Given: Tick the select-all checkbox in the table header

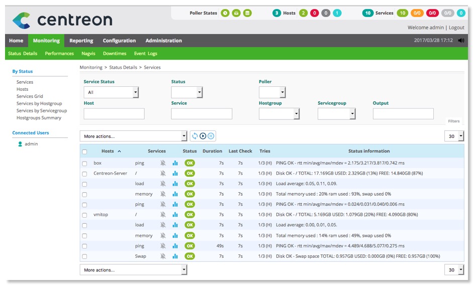Looking at the screenshot, I should [x=84, y=152].
